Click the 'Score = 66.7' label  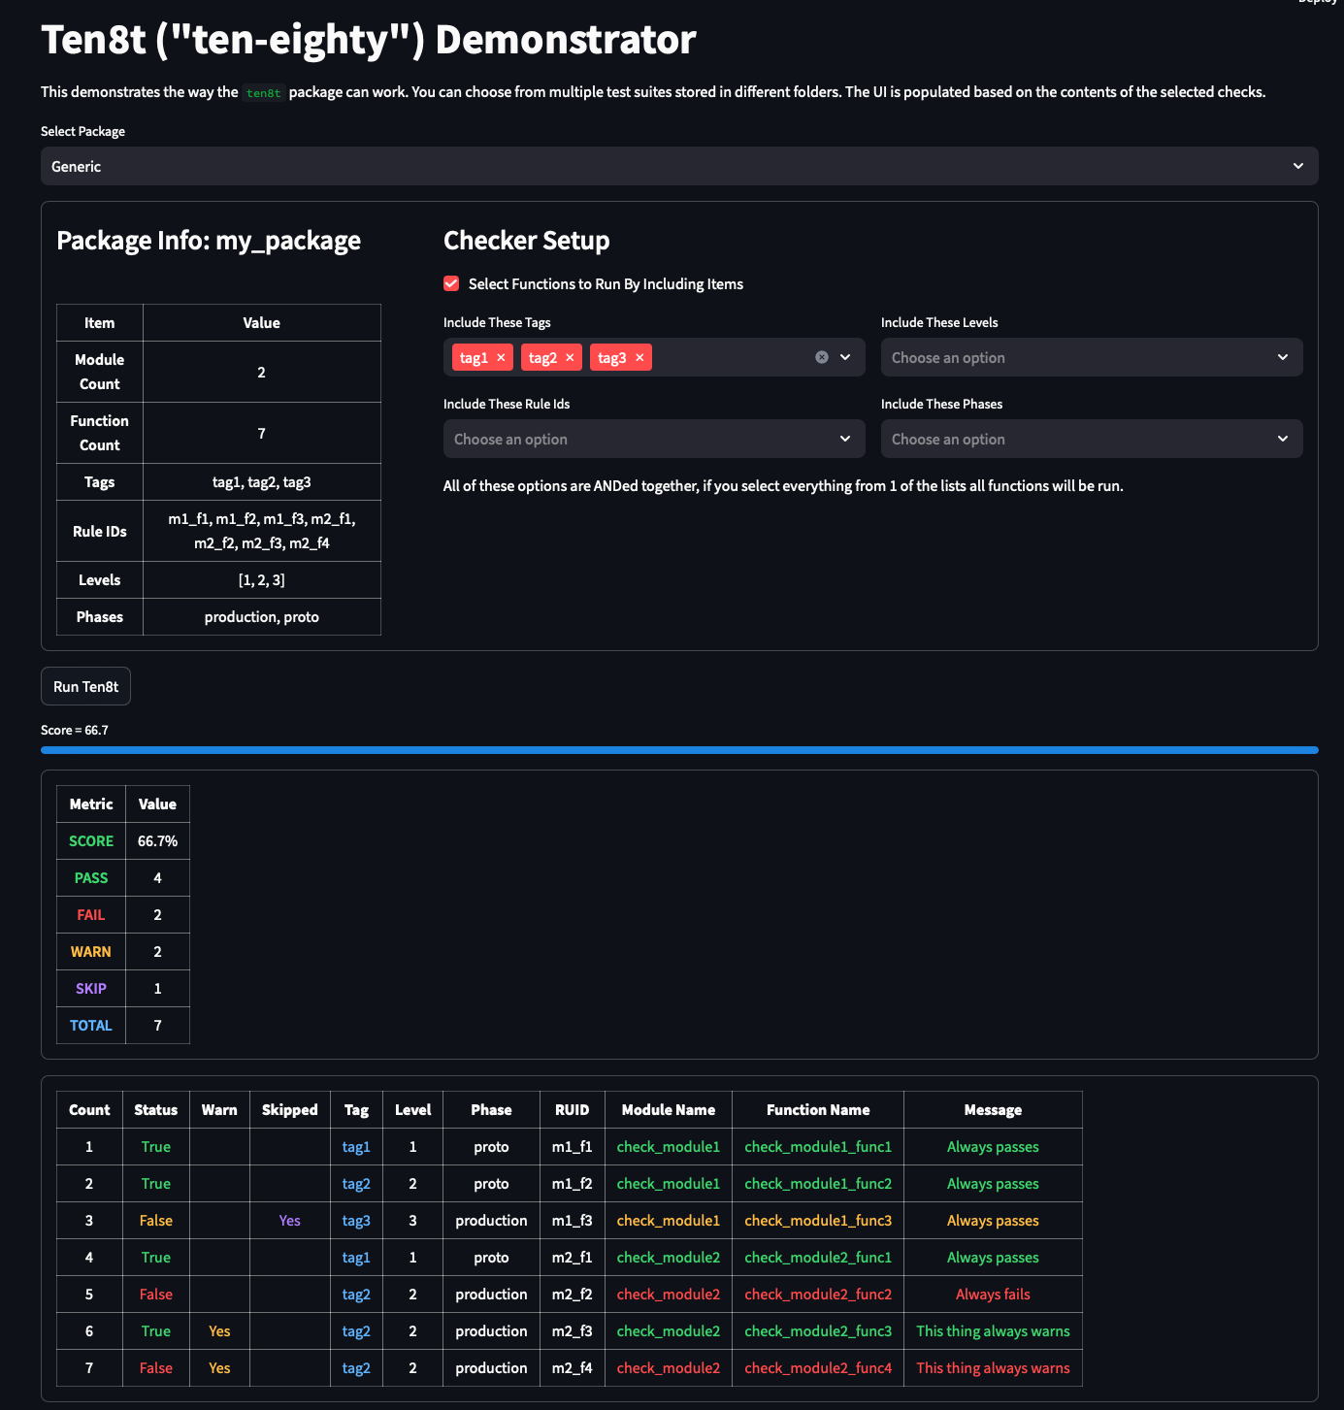[75, 730]
